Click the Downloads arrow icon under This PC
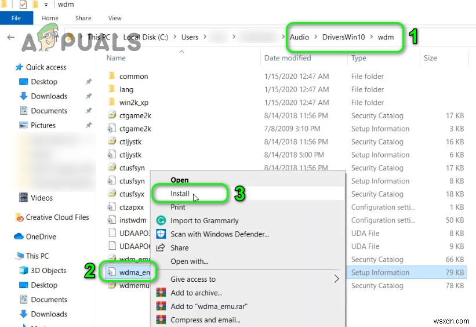This screenshot has width=476, height=327. tap(23, 314)
